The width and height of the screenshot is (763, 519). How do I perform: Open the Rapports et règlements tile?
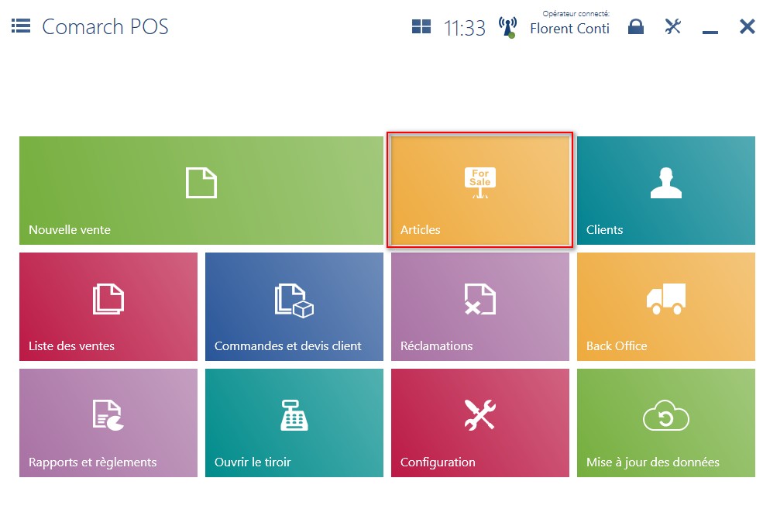[x=108, y=423]
